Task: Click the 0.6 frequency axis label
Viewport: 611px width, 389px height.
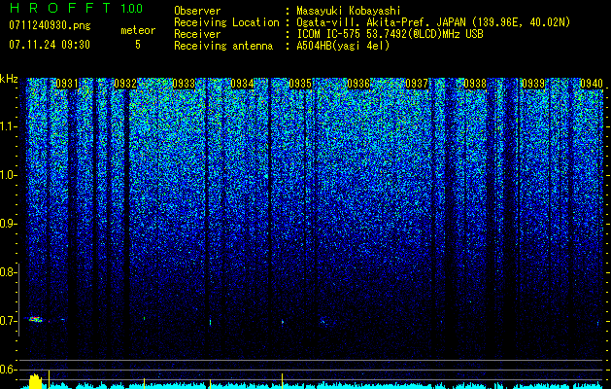Action: coord(8,370)
